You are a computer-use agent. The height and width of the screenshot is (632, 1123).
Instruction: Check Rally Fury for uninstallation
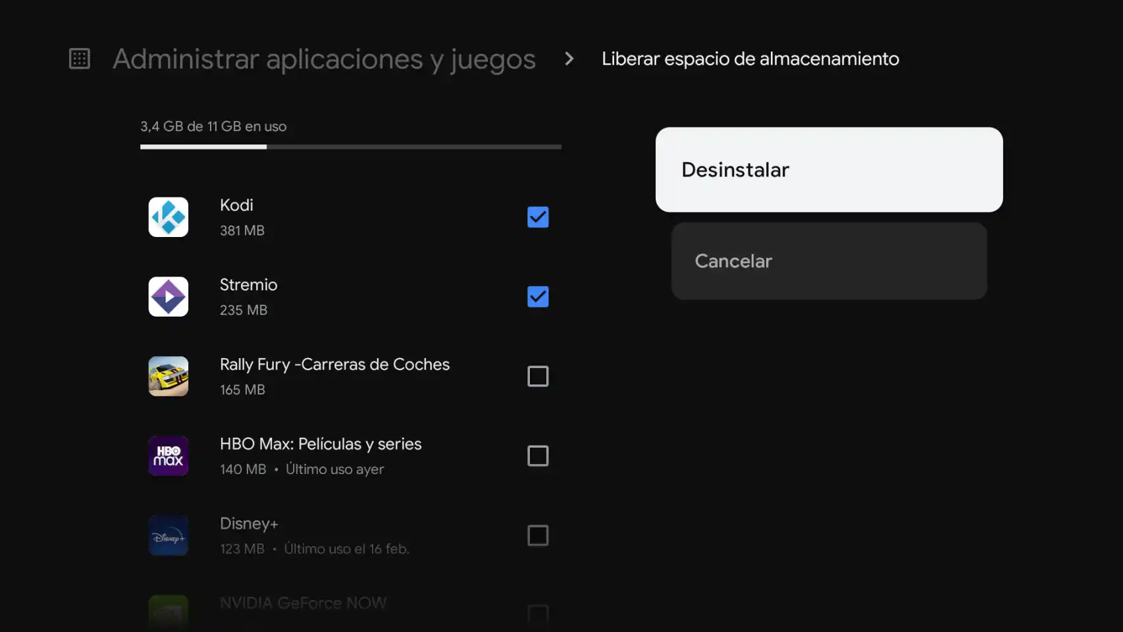tap(538, 376)
